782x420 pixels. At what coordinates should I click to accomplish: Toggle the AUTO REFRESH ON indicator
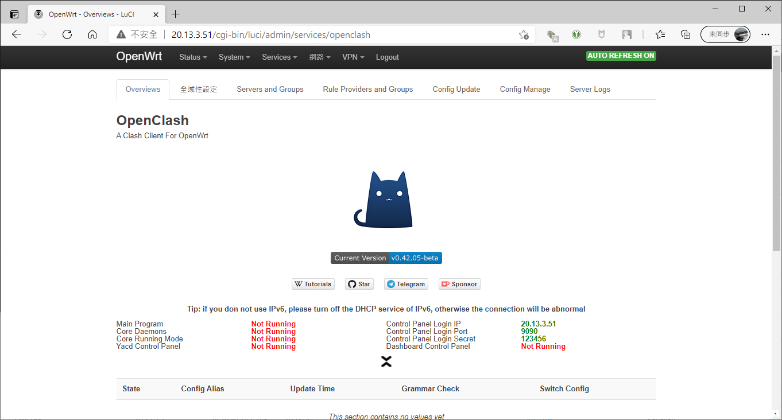point(621,56)
